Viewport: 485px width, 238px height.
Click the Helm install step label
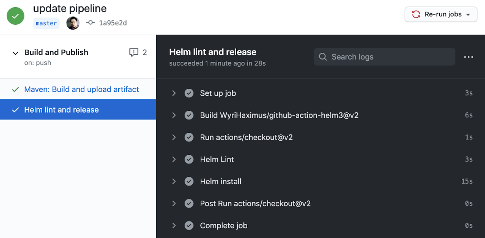point(220,182)
